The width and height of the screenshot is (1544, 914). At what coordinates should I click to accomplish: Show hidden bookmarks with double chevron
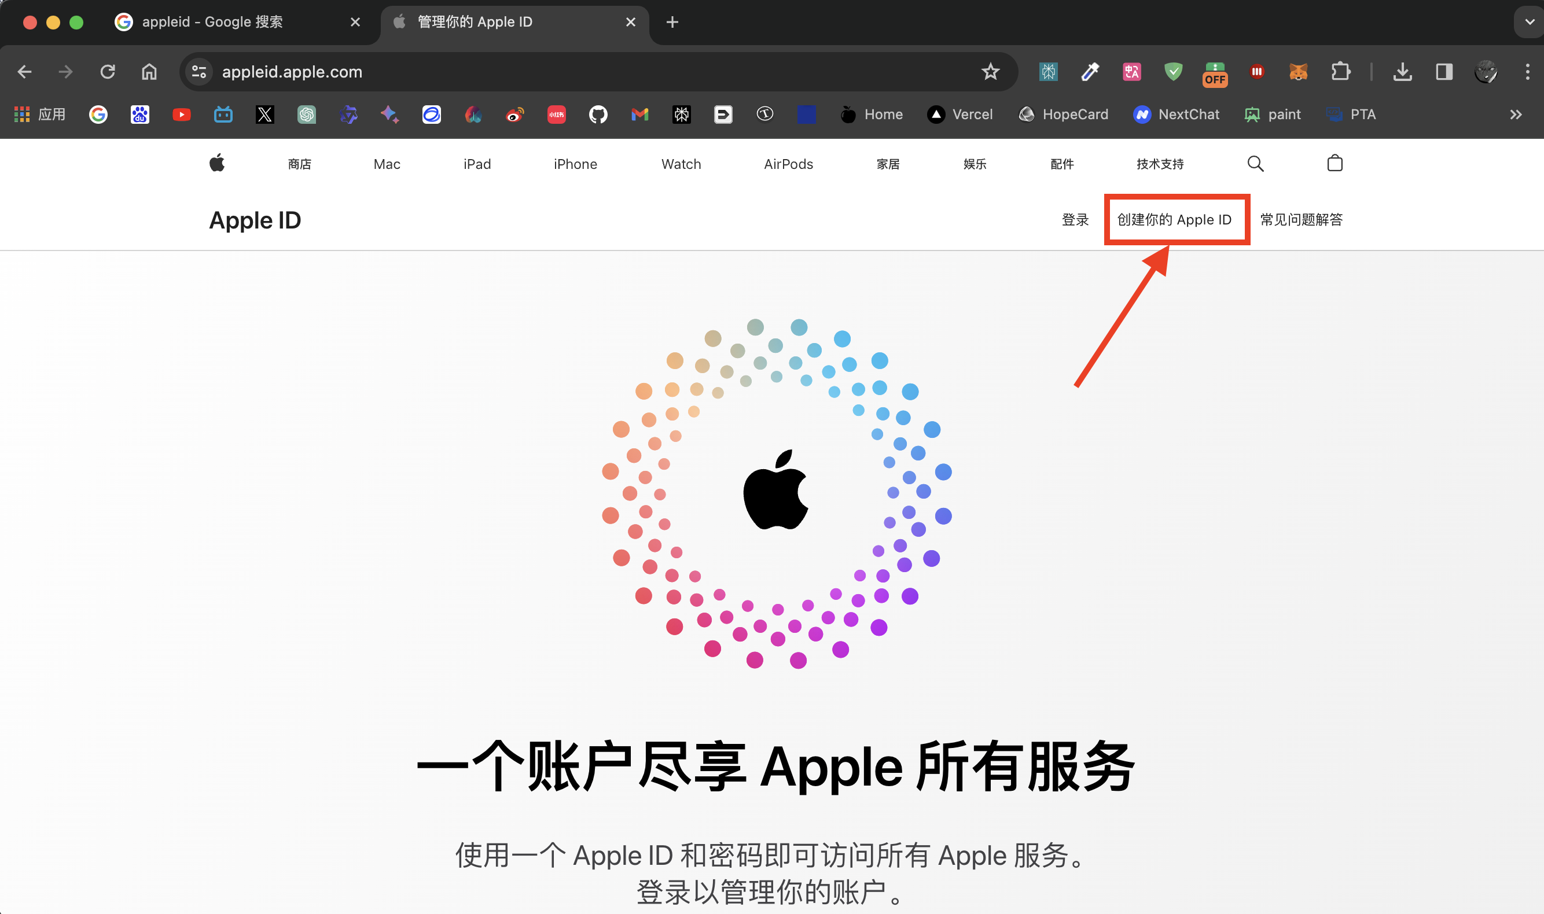tap(1516, 115)
